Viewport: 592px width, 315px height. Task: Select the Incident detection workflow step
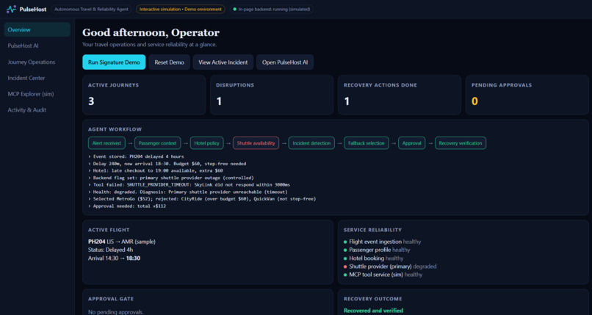point(311,143)
